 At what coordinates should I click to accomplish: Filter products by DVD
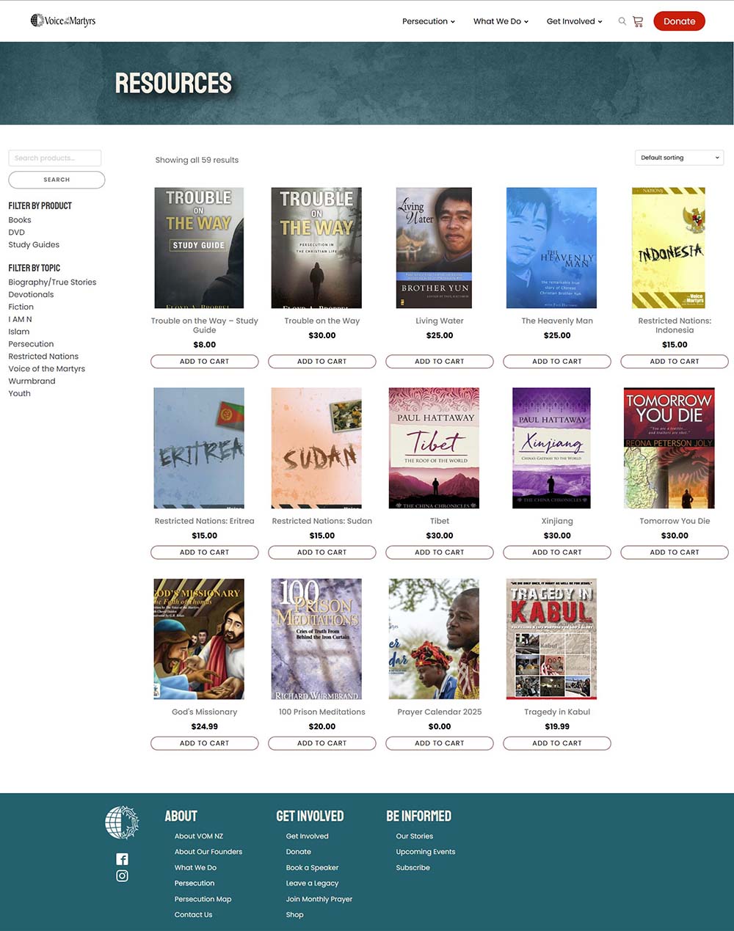[x=16, y=233]
